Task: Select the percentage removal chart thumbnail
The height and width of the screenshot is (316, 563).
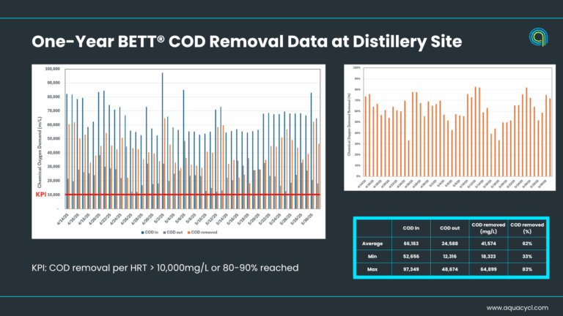Action: pyautogui.click(x=449, y=127)
